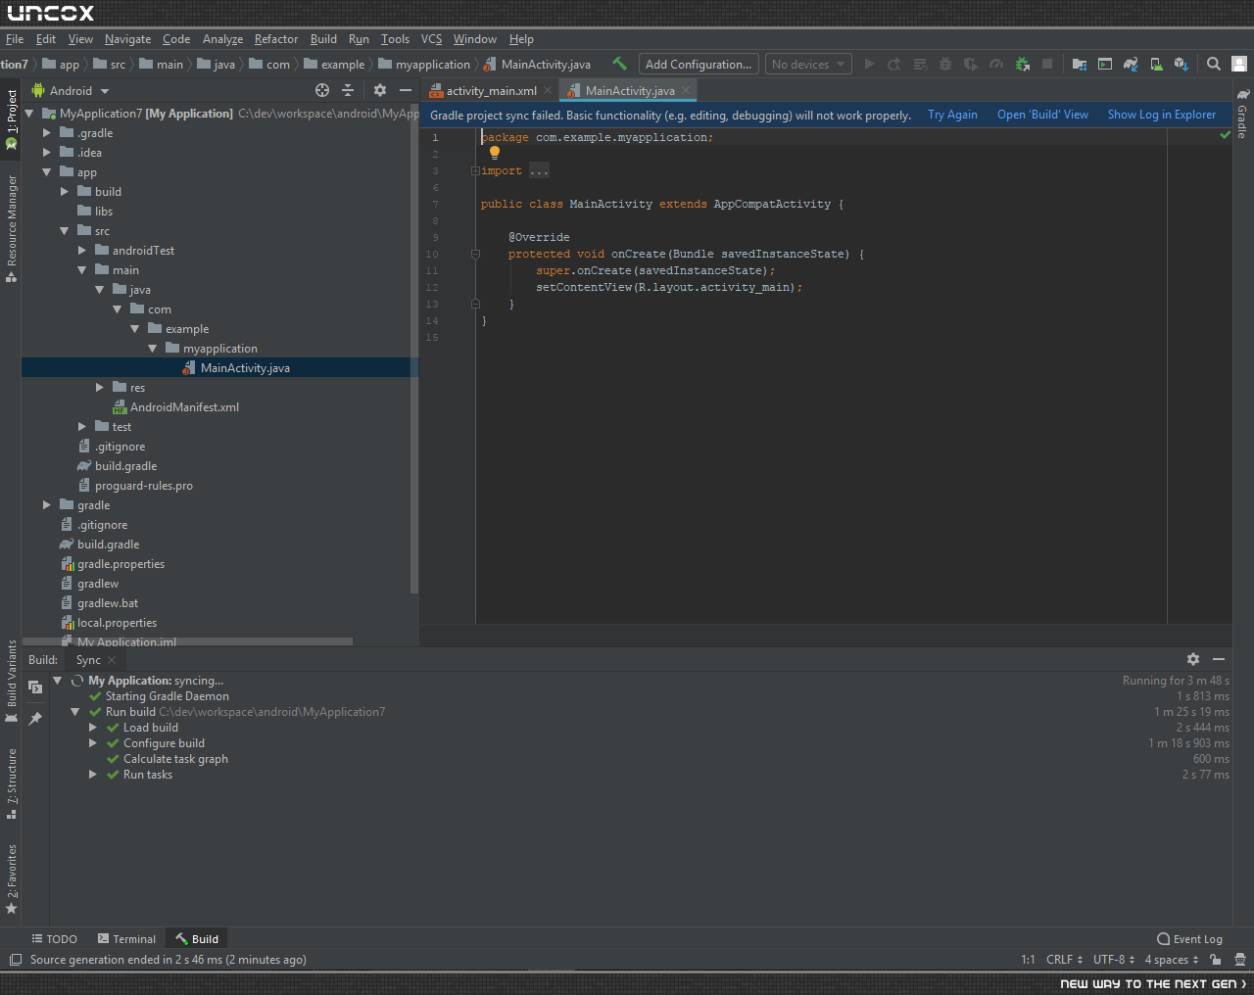The height and width of the screenshot is (995, 1254).
Task: Click Show Log in Explorer link
Action: click(x=1161, y=115)
